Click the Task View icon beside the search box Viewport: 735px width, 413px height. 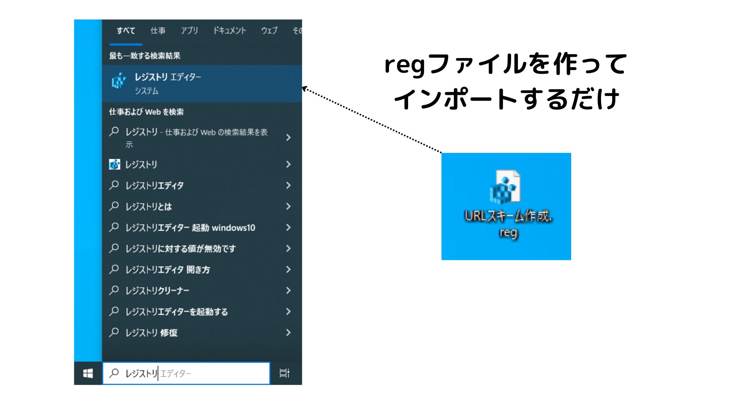click(284, 373)
